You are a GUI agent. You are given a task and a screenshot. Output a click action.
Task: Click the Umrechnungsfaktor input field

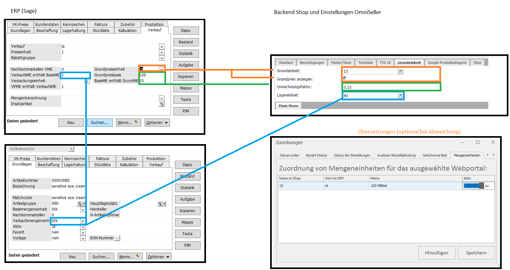(x=391, y=87)
